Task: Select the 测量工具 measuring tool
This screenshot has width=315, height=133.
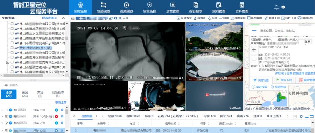Action: point(272,18)
